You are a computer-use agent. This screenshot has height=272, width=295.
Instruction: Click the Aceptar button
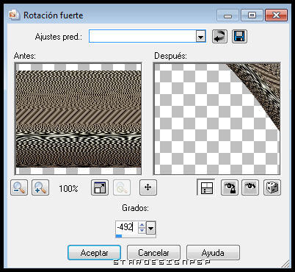[x=94, y=252]
